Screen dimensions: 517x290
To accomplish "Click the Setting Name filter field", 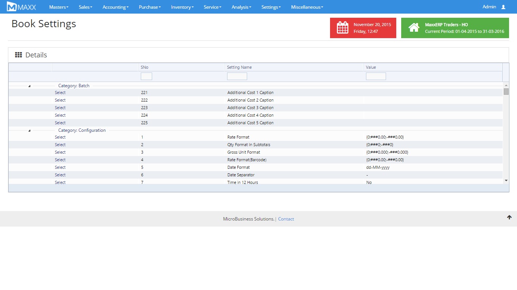I will (x=237, y=76).
